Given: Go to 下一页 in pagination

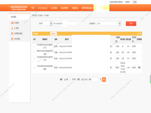Looking at the screenshot, I should point(74,79).
